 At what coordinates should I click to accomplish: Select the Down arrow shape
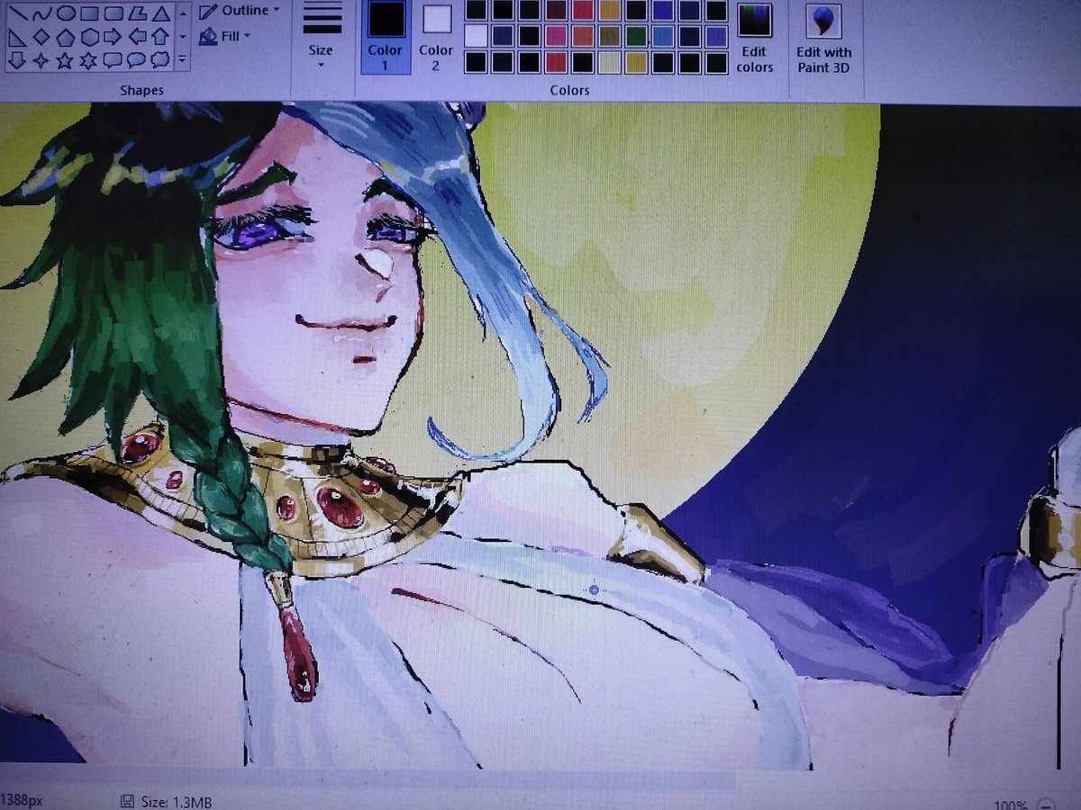(18, 60)
